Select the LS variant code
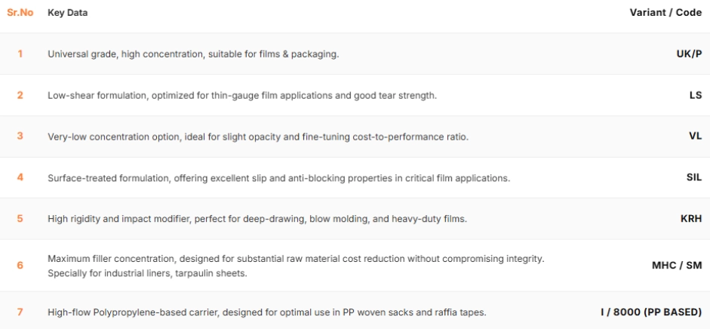This screenshot has width=710, height=329. pos(695,95)
